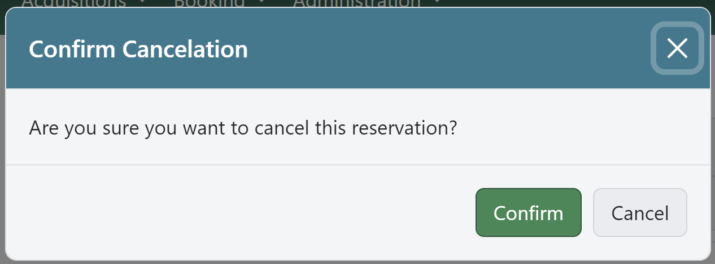Close the Confirm Cancelation dialog with X
Screen dimensions: 715x264
click(677, 48)
